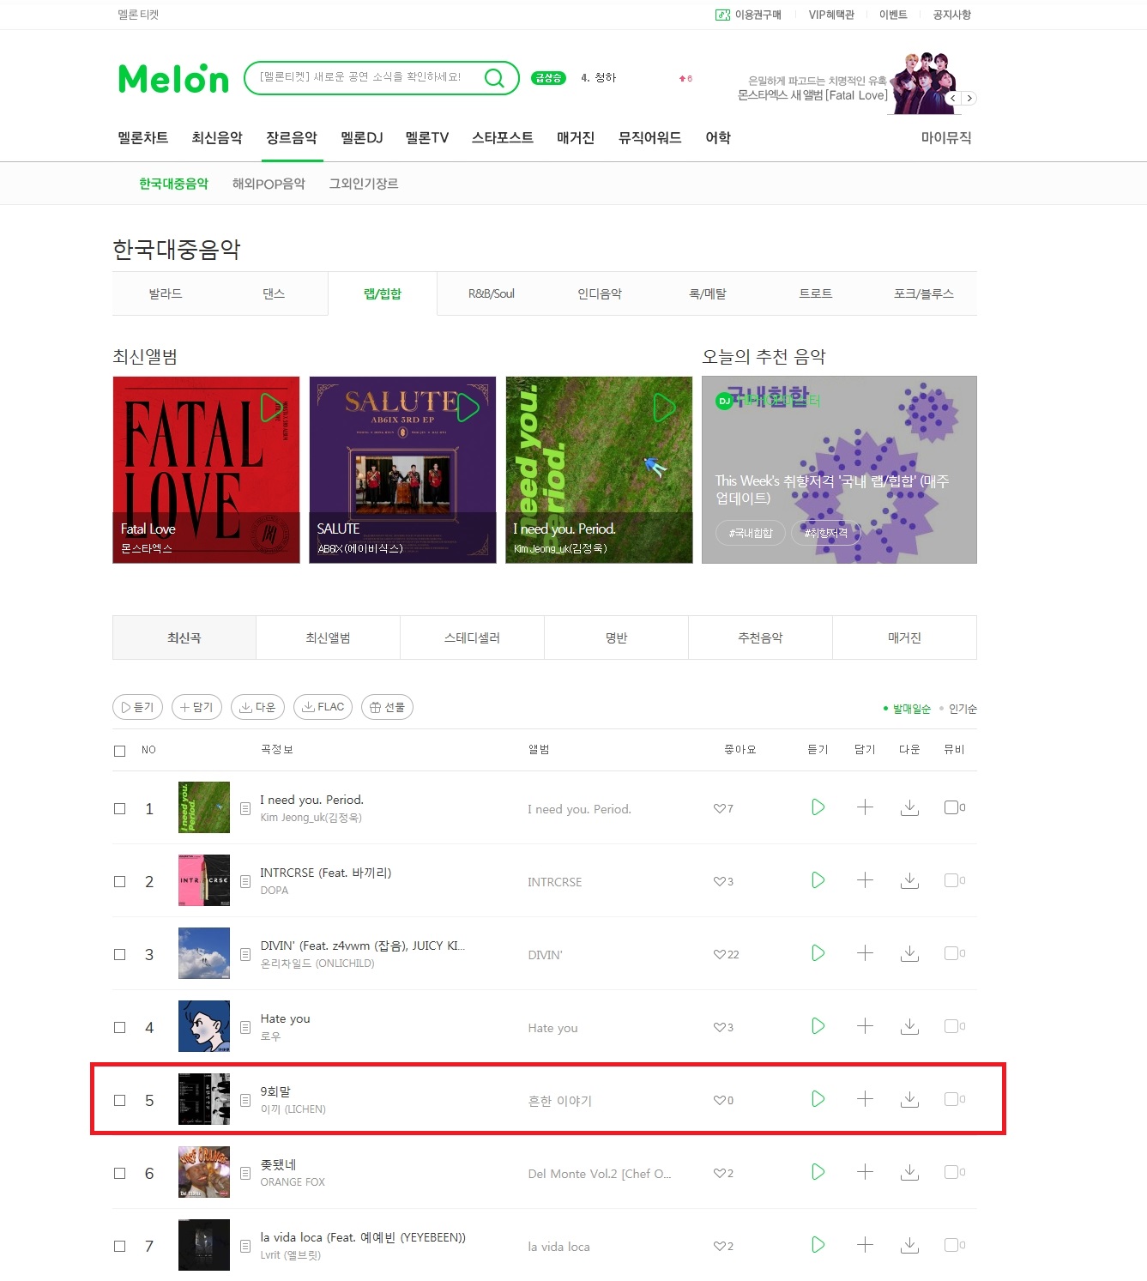
Task: Select the checkbox for track 6
Action: [x=120, y=1173]
